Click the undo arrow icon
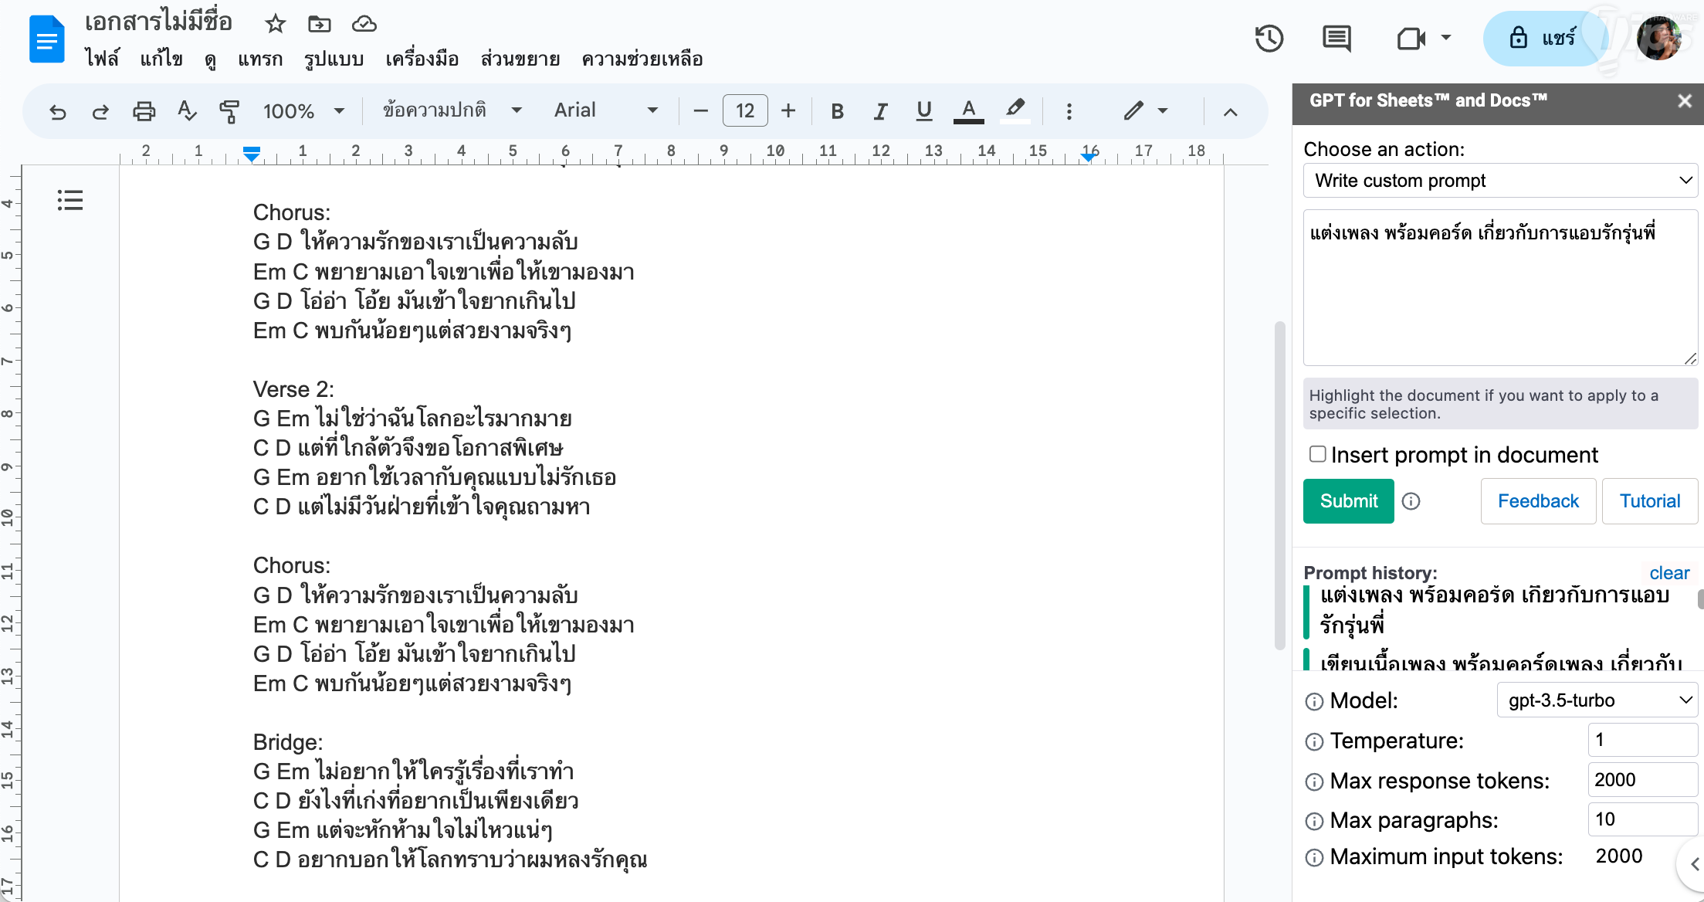Image resolution: width=1704 pixels, height=902 pixels. pos(57,111)
